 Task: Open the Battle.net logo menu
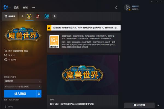[x=6, y=7]
